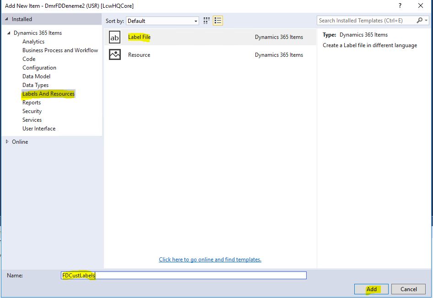Click the search magnifier icon

[419, 21]
